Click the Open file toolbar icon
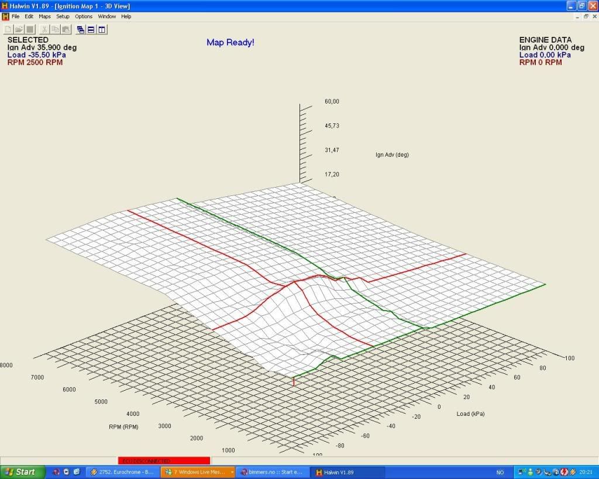 click(19, 29)
